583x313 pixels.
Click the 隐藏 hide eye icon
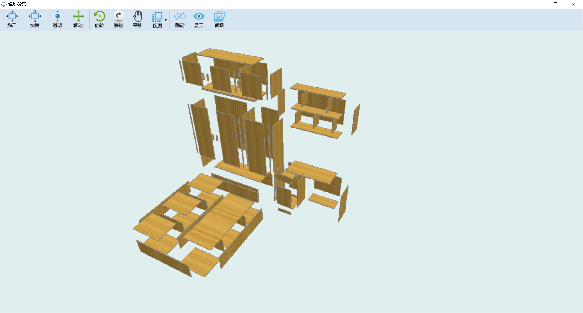pyautogui.click(x=180, y=19)
